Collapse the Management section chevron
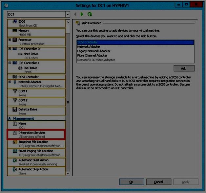 click(x=10, y=118)
